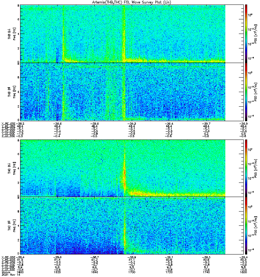Click the "1700" time tick label
260x277 pixels.
click(132, 272)
